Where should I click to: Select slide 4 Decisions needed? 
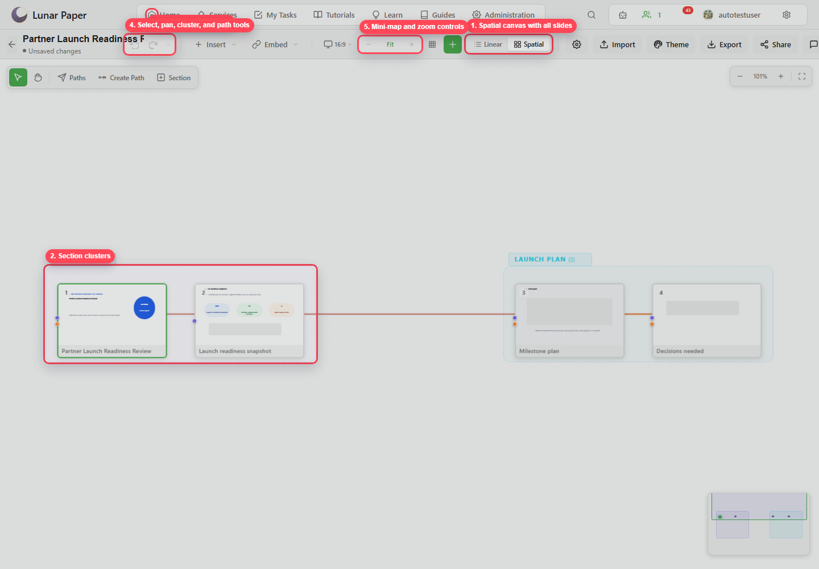point(707,321)
